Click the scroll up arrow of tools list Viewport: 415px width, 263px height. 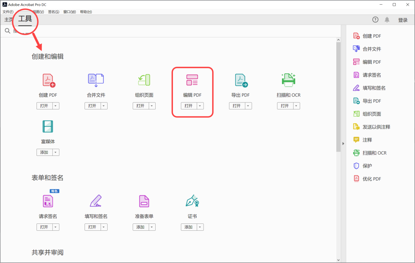coord(338,40)
